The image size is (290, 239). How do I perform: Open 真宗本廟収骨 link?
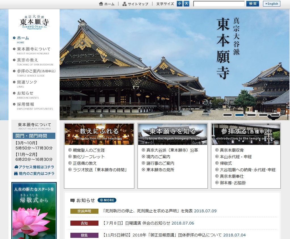[232, 150]
